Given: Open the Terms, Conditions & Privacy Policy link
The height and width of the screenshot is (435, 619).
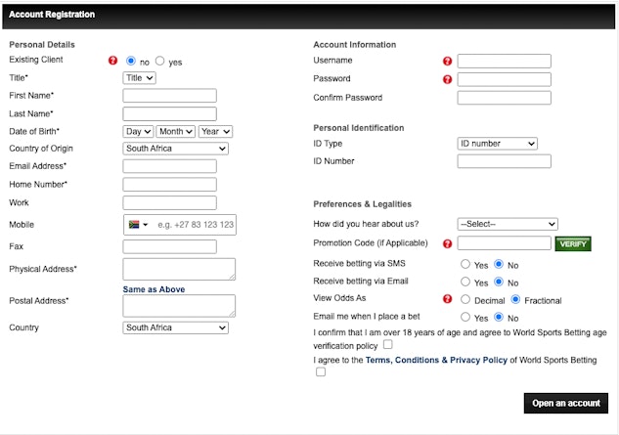Looking at the screenshot, I should click(436, 360).
